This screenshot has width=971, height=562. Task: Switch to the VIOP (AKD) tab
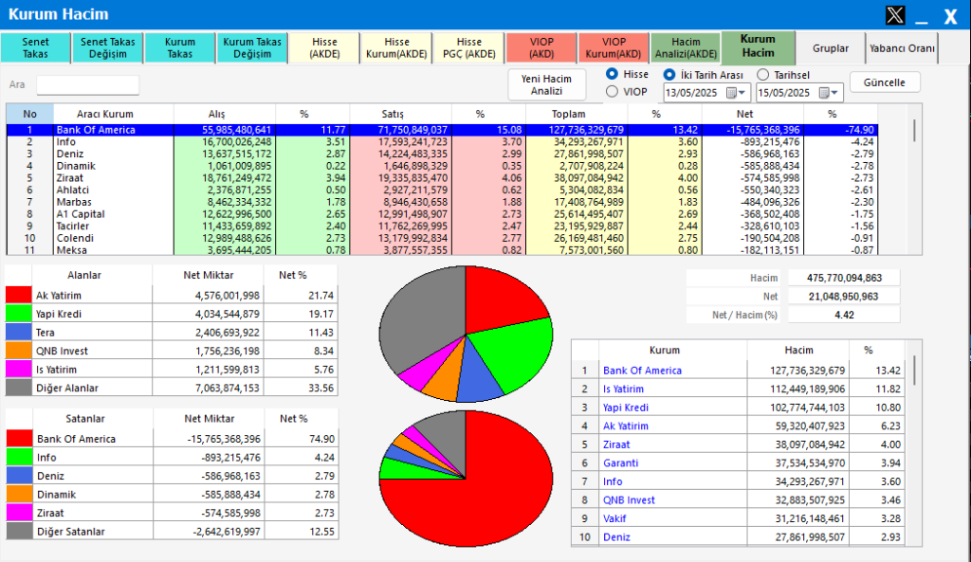541,47
